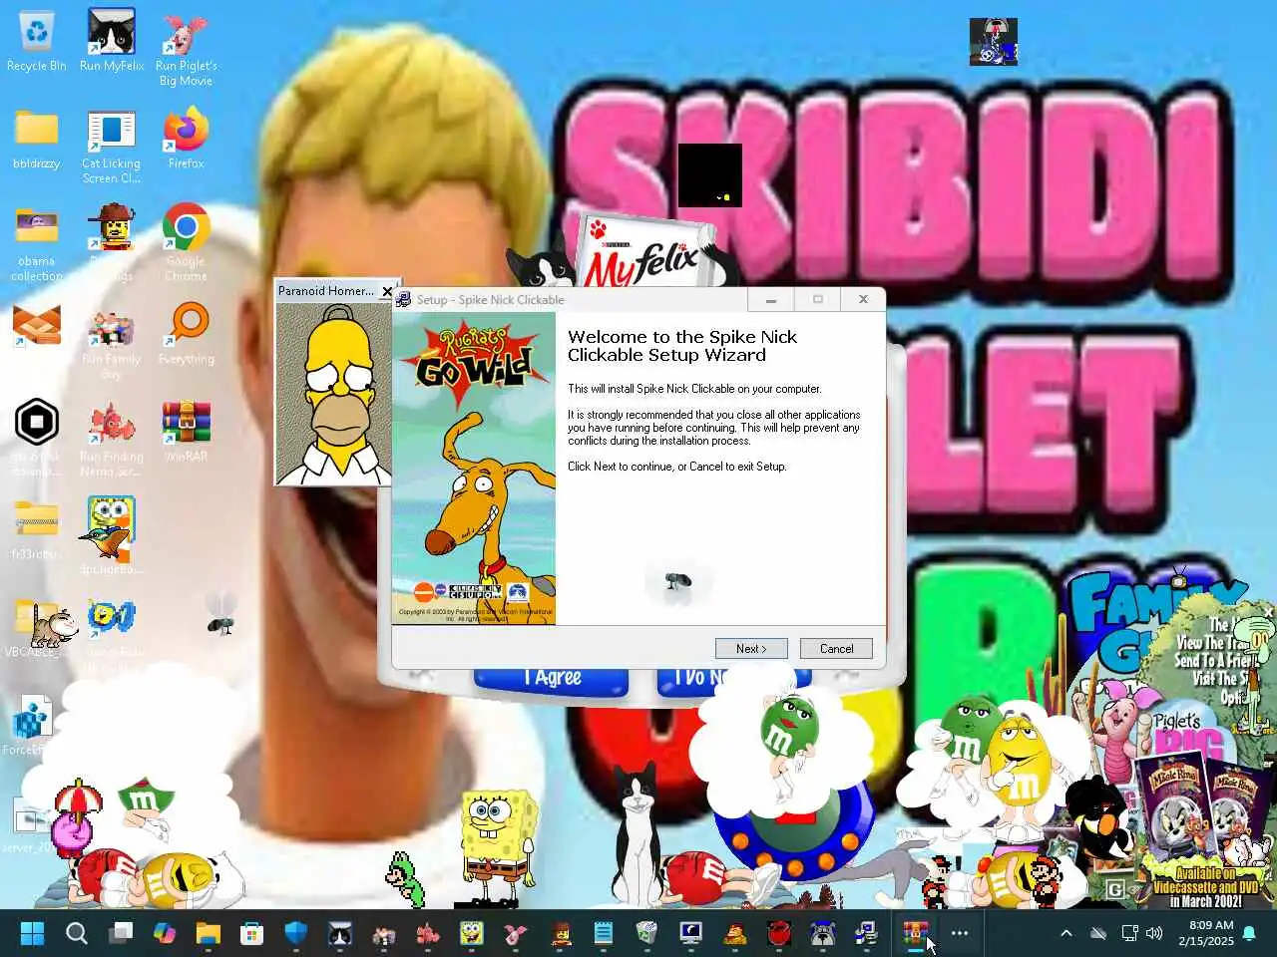The width and height of the screenshot is (1277, 957).
Task: Open the 8:09 AM clock and calendar
Action: [1205, 933]
